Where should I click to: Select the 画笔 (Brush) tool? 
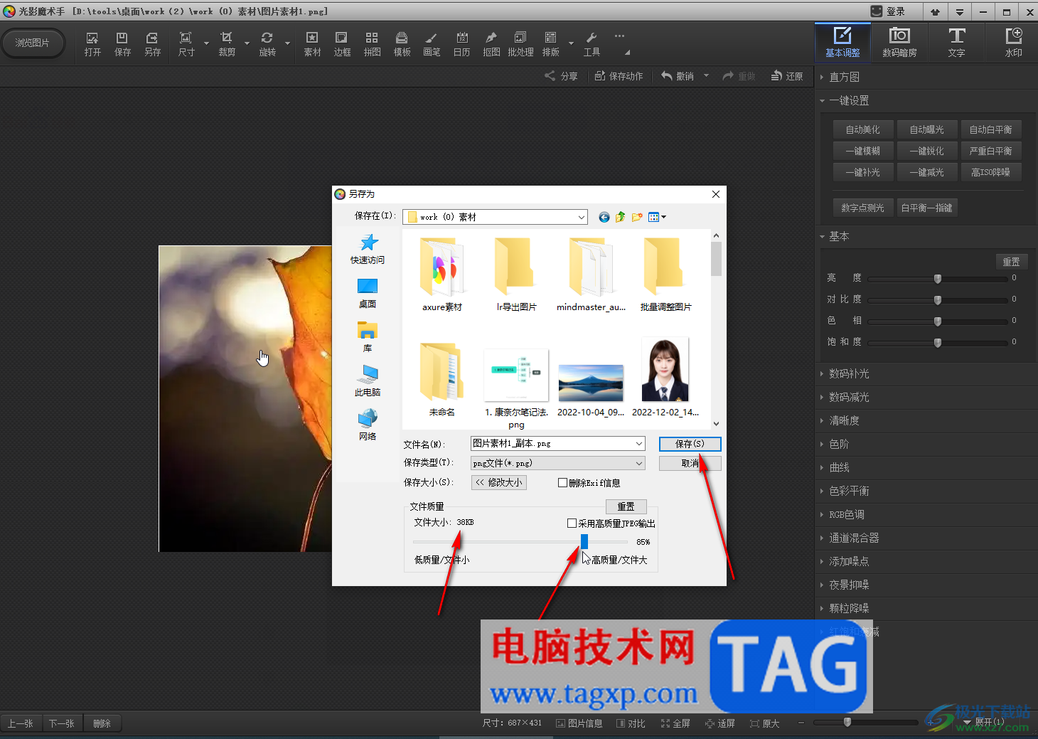[x=432, y=44]
